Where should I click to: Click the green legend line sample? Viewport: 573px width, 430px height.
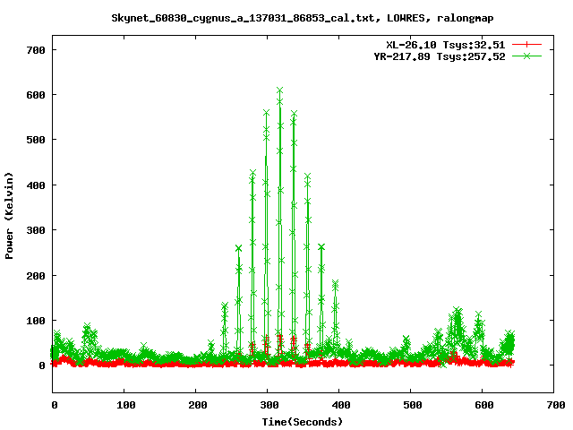(526, 56)
